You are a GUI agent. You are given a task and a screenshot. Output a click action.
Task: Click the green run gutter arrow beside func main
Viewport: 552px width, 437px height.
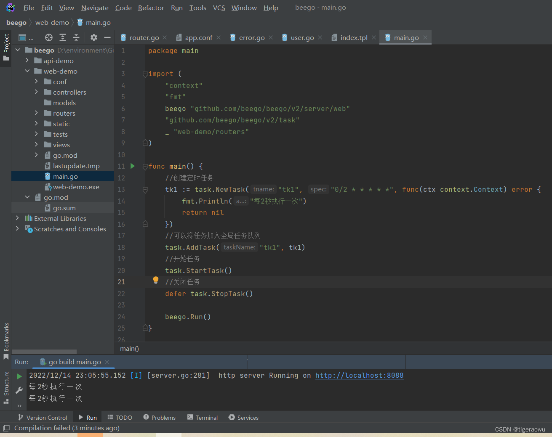coord(133,166)
